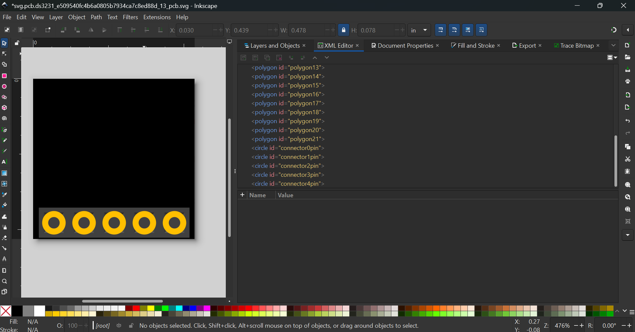Image resolution: width=635 pixels, height=332 pixels.
Task: Open the [root] layer selector
Action: point(103,326)
